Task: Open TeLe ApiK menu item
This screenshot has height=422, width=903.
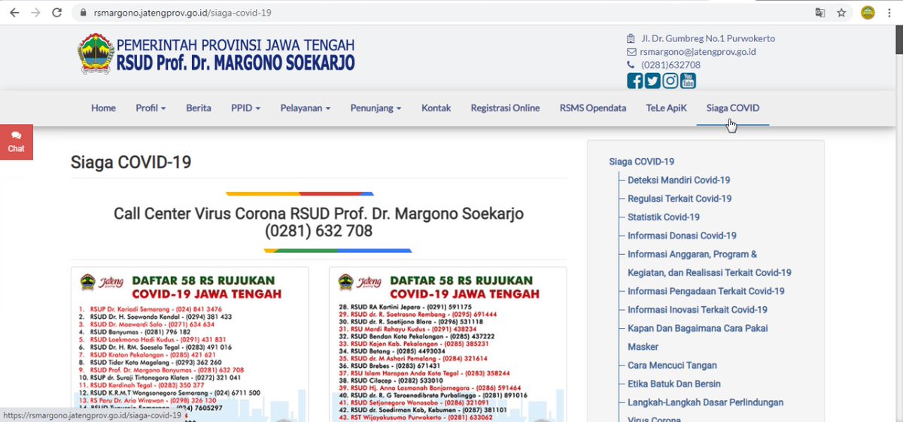Action: click(x=667, y=108)
